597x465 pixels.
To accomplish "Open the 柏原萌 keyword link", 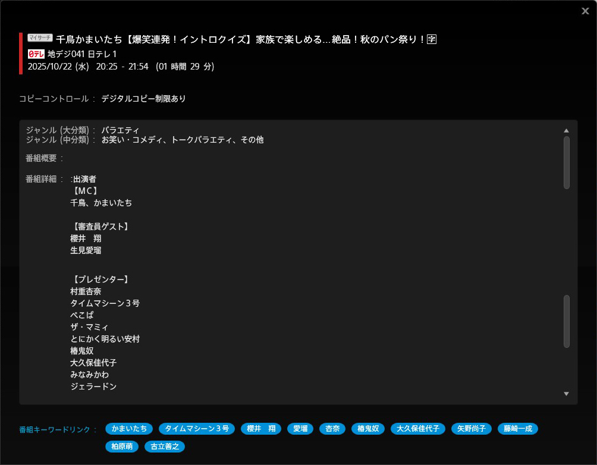I will tap(122, 447).
